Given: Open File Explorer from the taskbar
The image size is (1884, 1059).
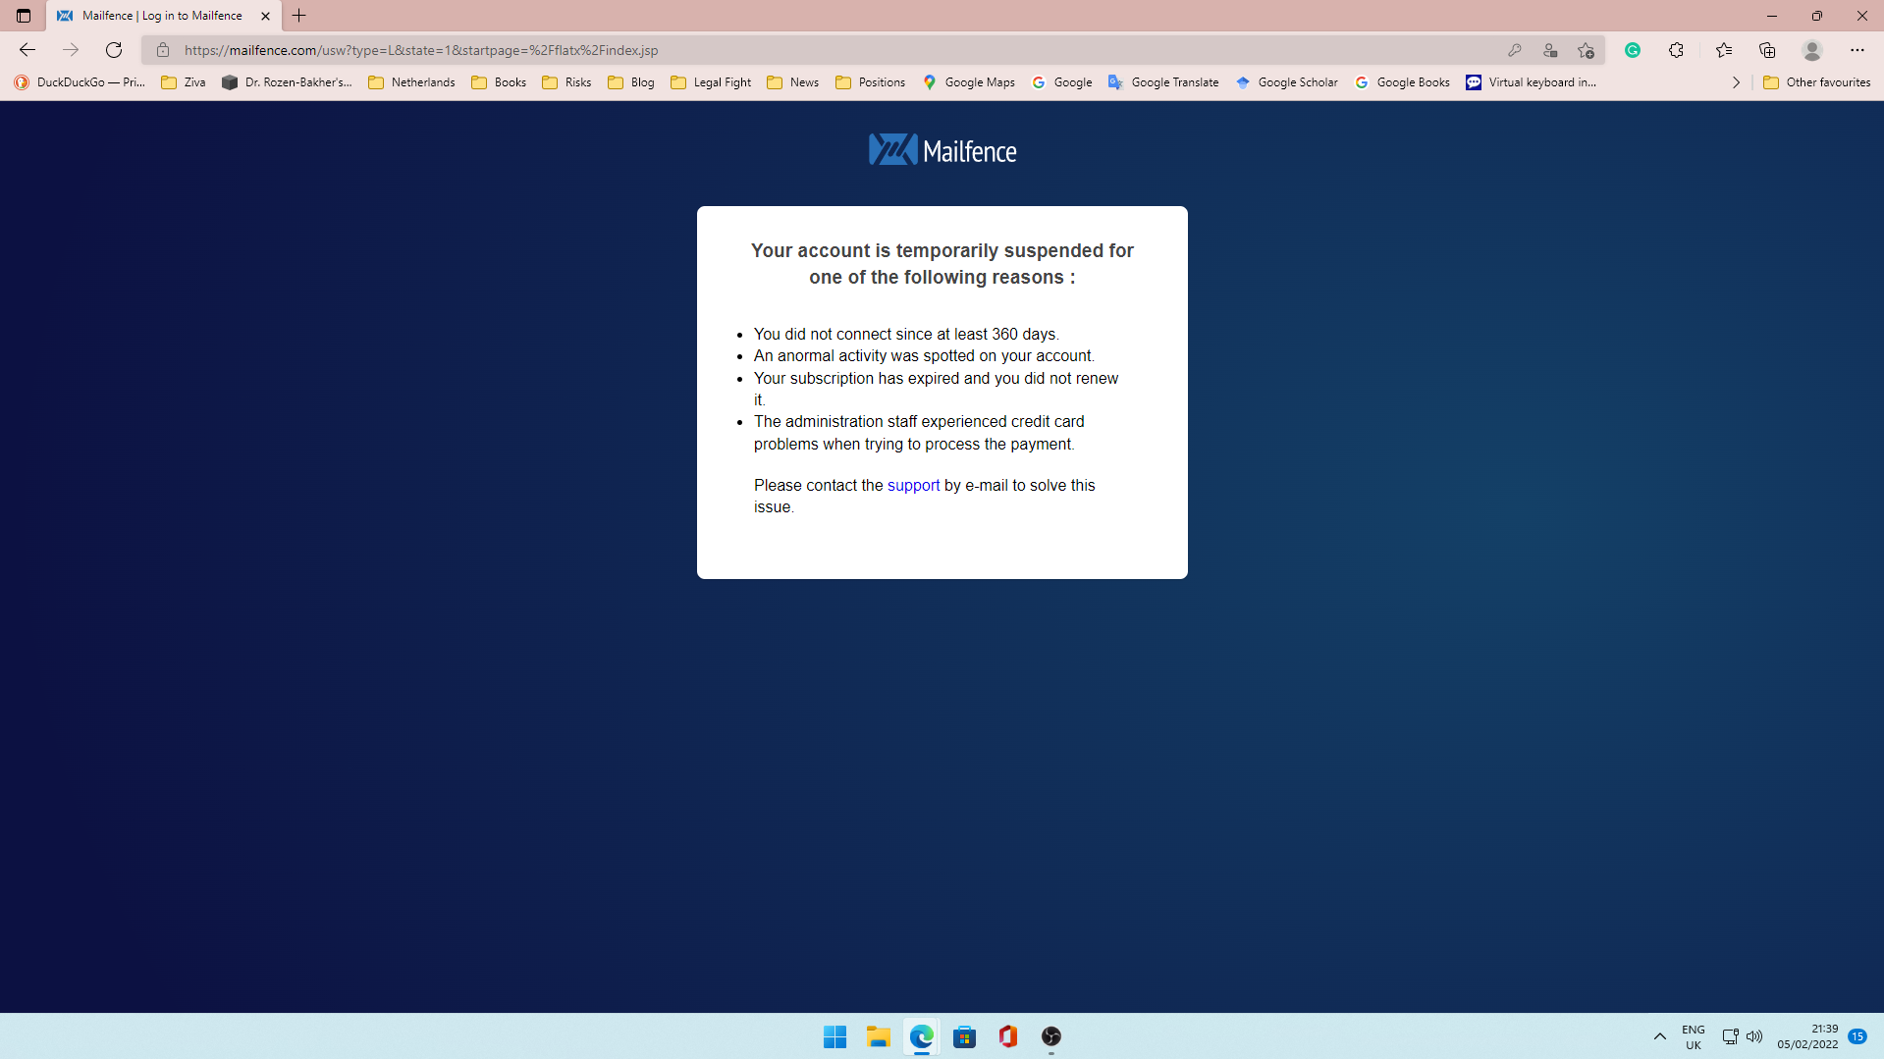Looking at the screenshot, I should (879, 1036).
